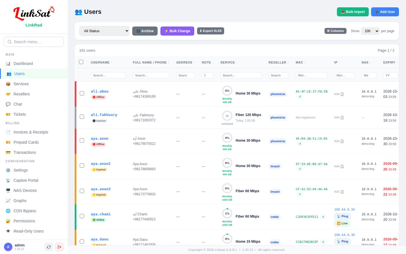Focus the Search menu input field

coord(34,42)
